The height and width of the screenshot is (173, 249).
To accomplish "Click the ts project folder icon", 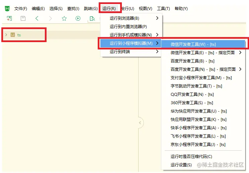I will pos(13,35).
